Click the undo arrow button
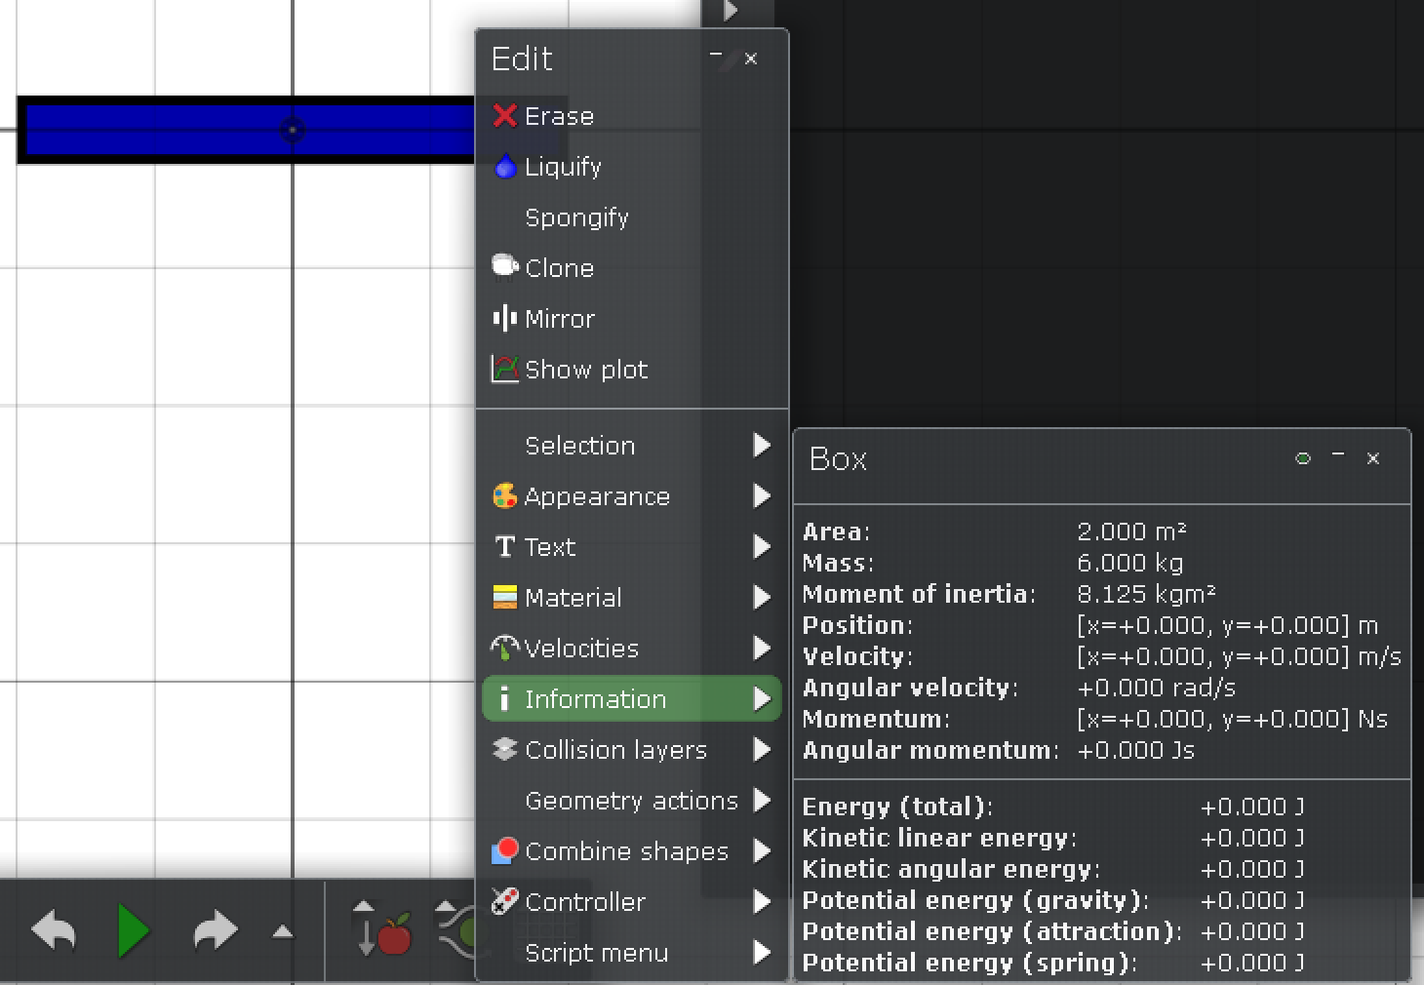 (x=54, y=931)
